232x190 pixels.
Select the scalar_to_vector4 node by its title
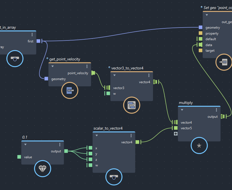coord(108,128)
